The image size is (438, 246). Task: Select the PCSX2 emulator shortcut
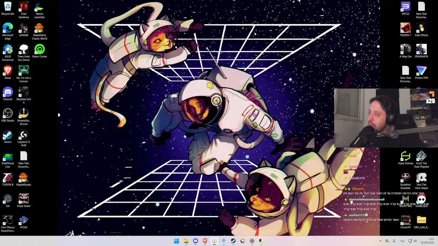click(x=24, y=222)
